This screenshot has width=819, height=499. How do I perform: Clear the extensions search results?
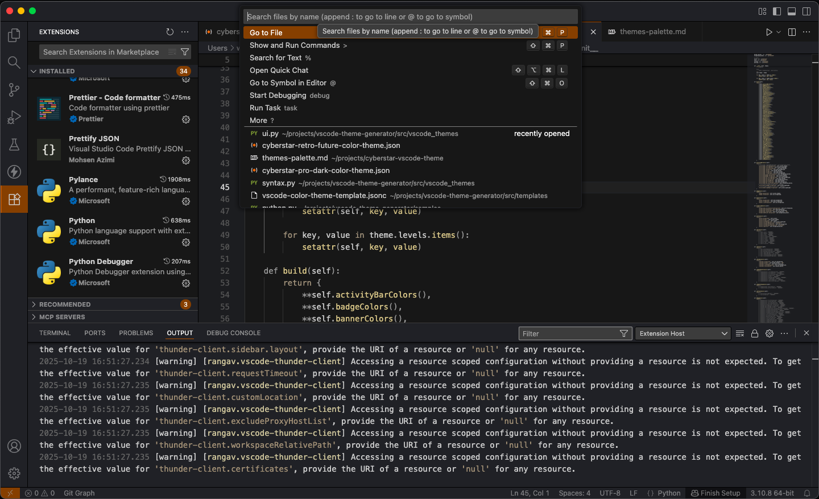coord(172,52)
